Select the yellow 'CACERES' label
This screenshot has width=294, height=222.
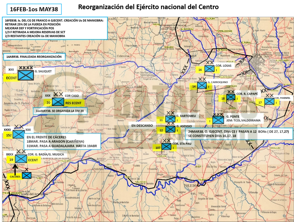click(15, 177)
